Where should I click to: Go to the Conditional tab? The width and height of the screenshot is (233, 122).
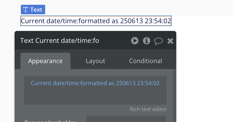point(146,61)
